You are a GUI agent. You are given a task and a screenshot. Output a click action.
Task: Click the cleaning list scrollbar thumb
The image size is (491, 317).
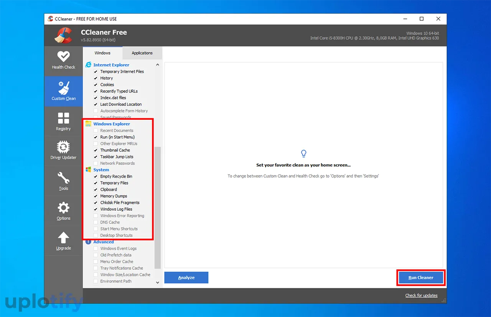(158, 207)
